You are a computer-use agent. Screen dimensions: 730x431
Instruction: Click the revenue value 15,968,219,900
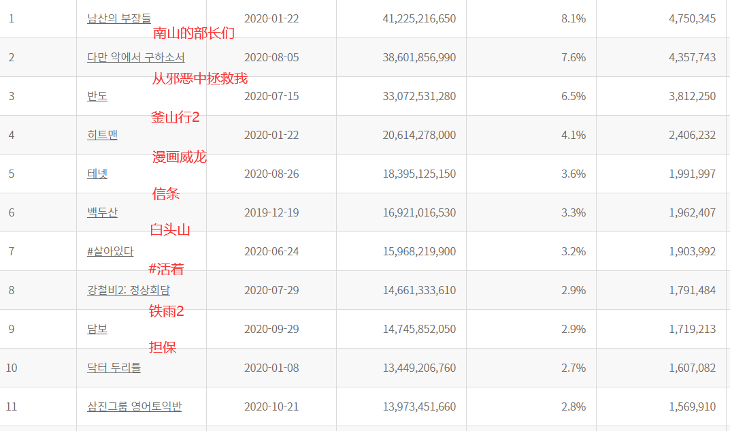click(419, 252)
